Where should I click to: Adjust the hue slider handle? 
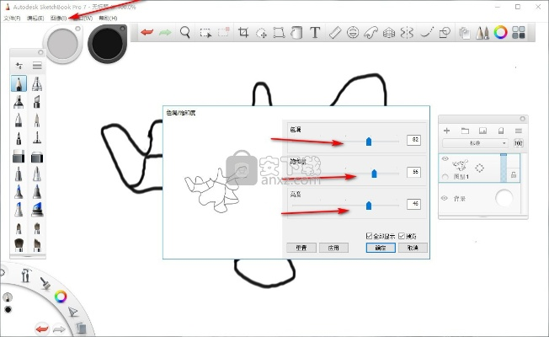369,142
